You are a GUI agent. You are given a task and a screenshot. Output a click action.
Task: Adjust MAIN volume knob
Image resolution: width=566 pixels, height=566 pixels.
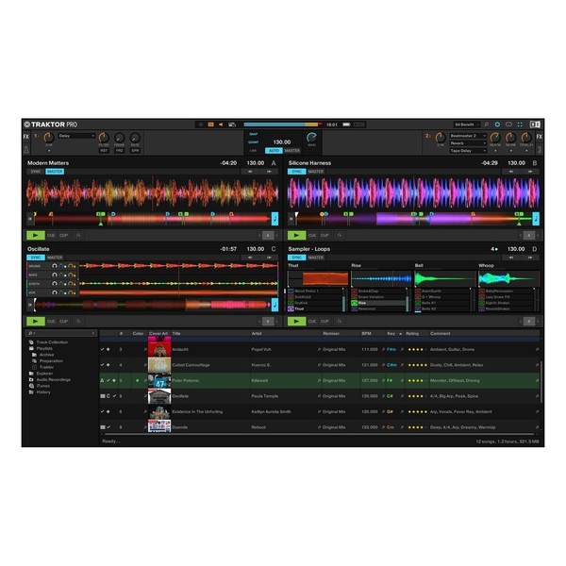(312, 138)
